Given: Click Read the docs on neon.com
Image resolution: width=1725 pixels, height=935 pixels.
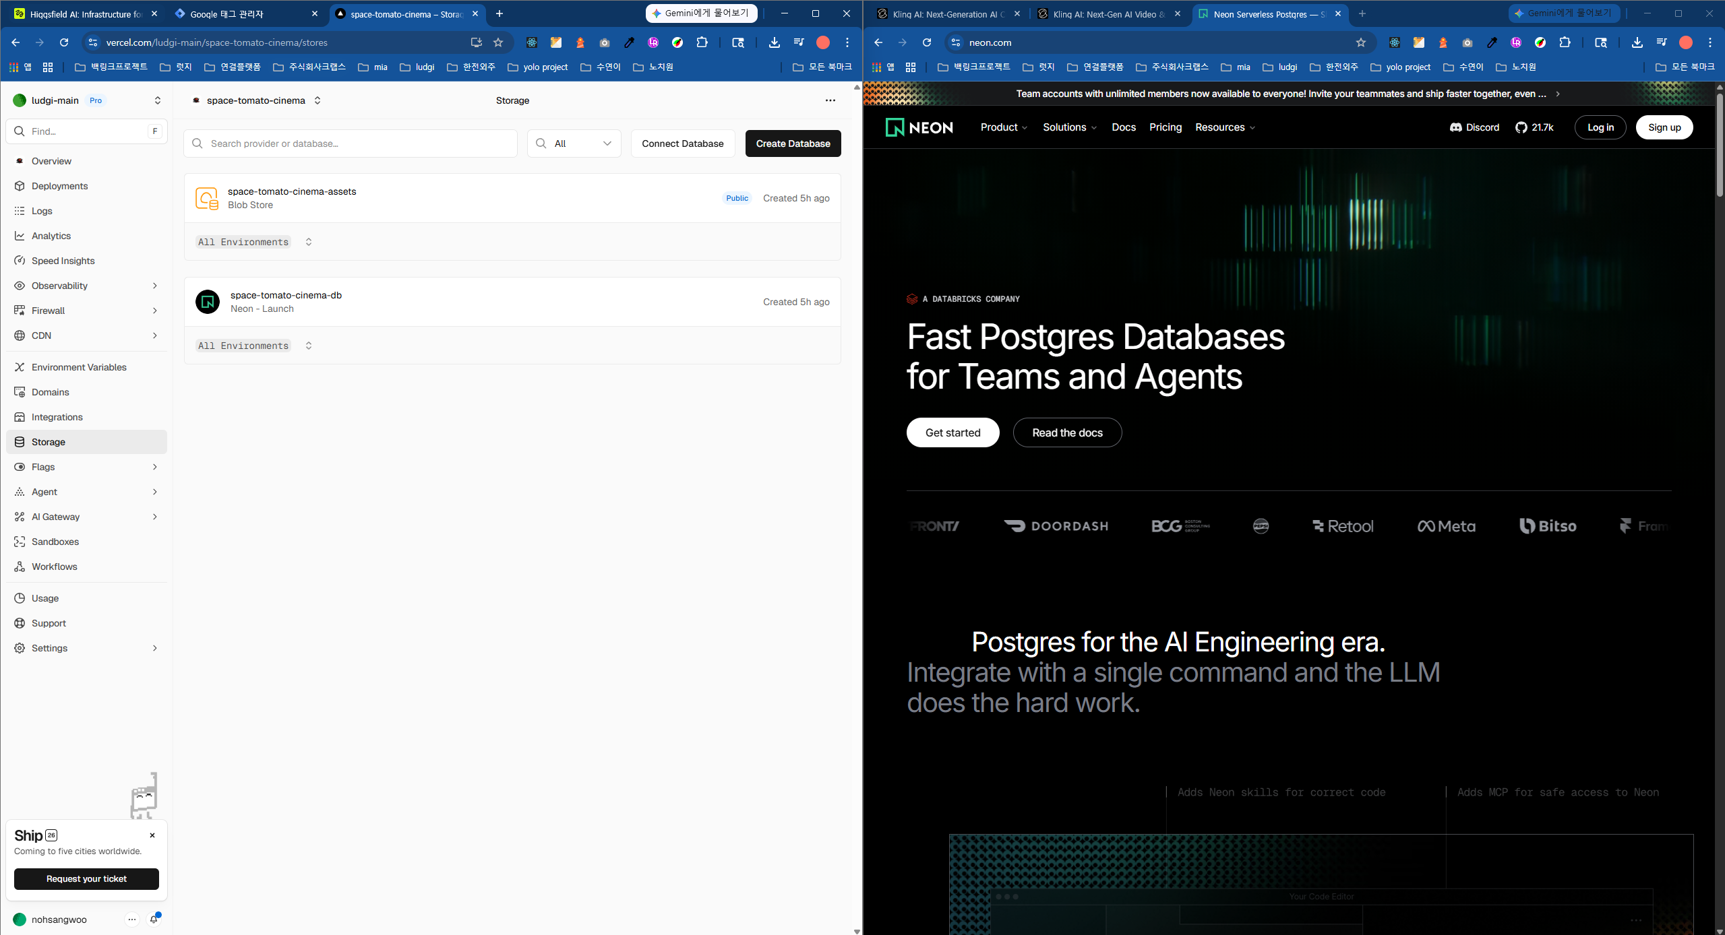Looking at the screenshot, I should point(1067,432).
